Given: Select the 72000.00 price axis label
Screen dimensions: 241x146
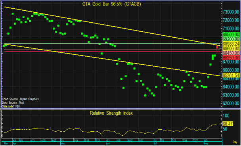Looking at the screenshot, I should (231, 20).
